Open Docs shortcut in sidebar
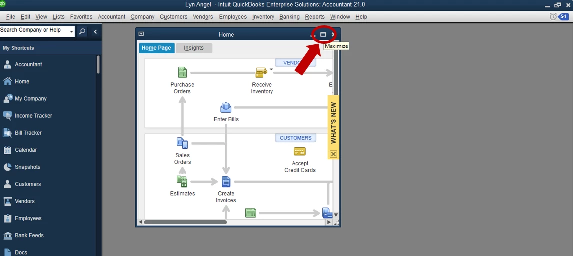Viewport: 573px width, 256px height. point(21,252)
